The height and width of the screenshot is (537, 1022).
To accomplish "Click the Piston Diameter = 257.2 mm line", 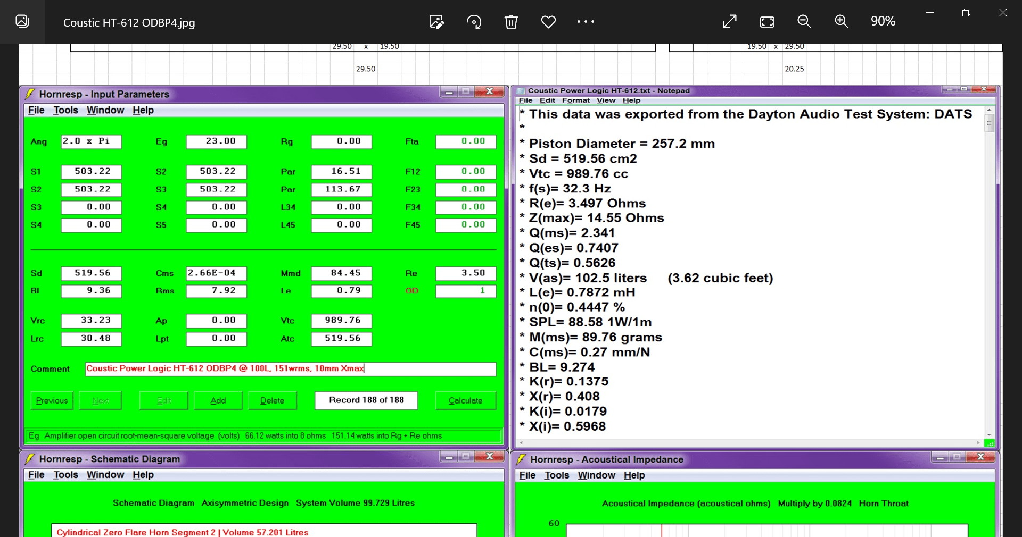I will click(x=617, y=144).
